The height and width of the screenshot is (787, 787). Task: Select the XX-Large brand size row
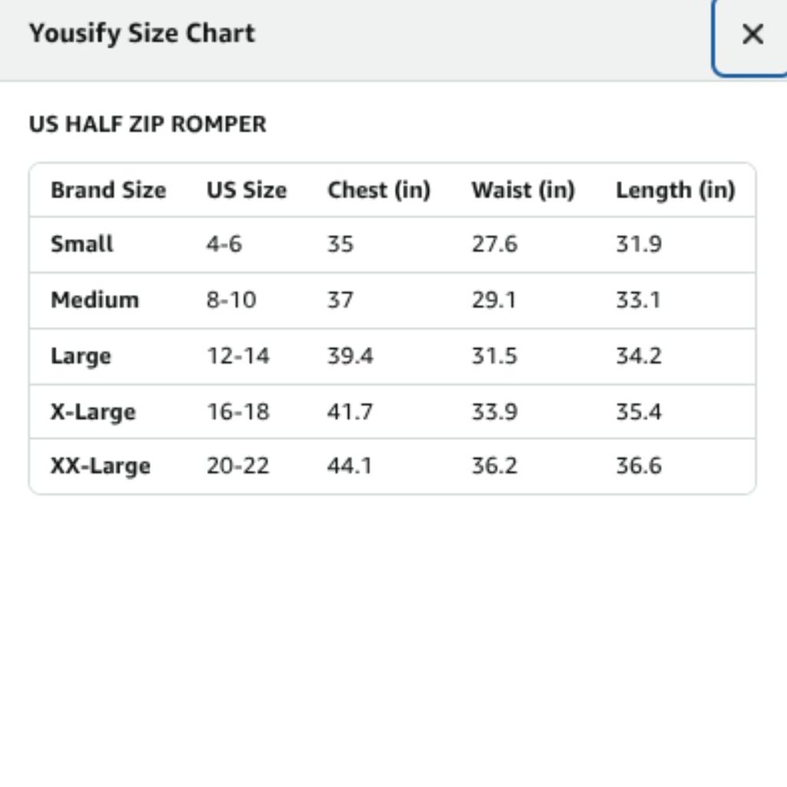pyautogui.click(x=393, y=466)
